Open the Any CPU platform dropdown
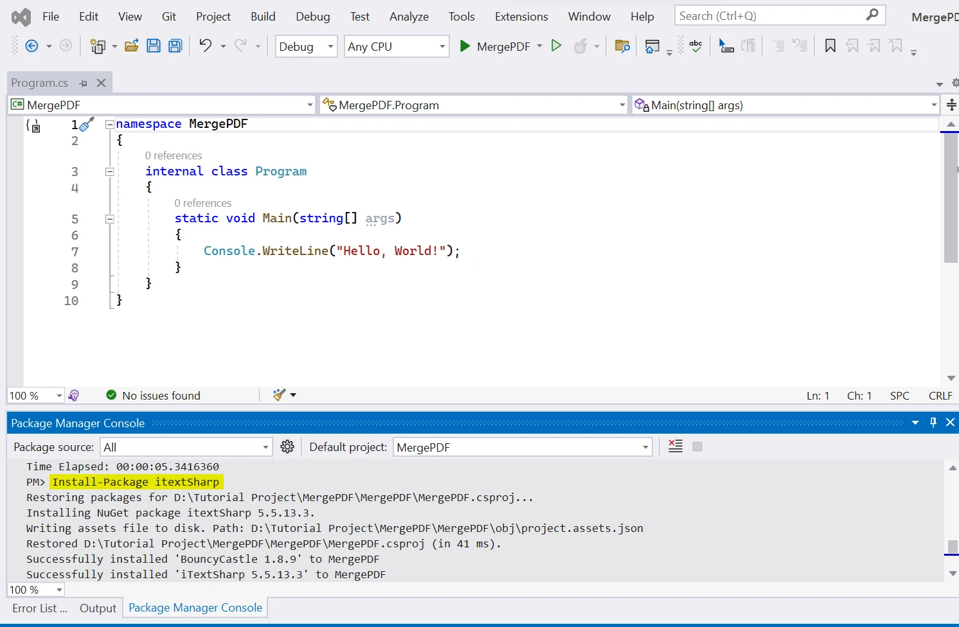The image size is (959, 627). (397, 46)
